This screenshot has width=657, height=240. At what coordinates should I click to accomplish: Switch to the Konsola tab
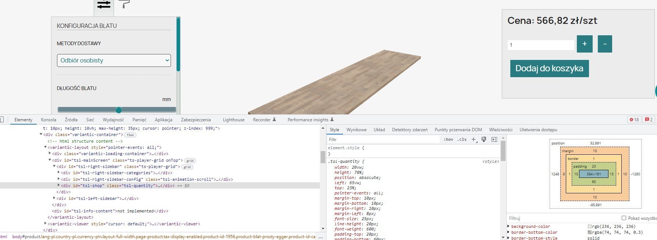click(49, 120)
